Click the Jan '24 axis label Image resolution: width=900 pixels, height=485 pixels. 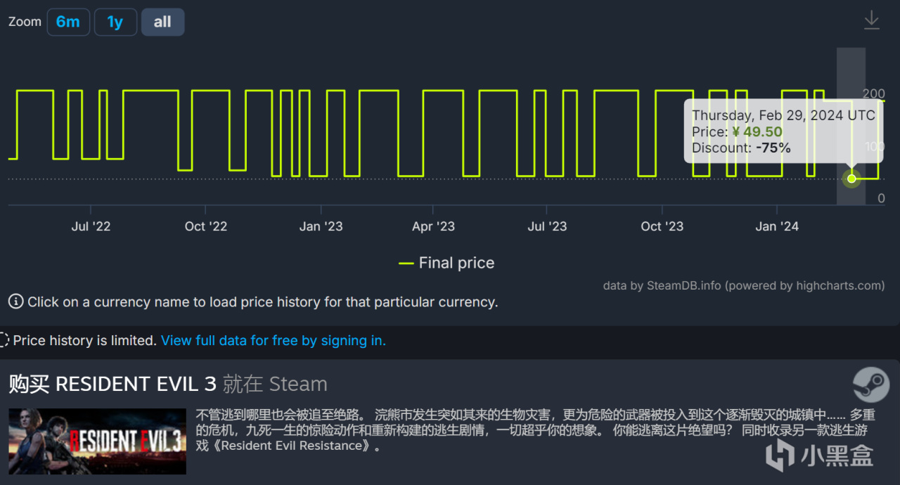point(777,226)
